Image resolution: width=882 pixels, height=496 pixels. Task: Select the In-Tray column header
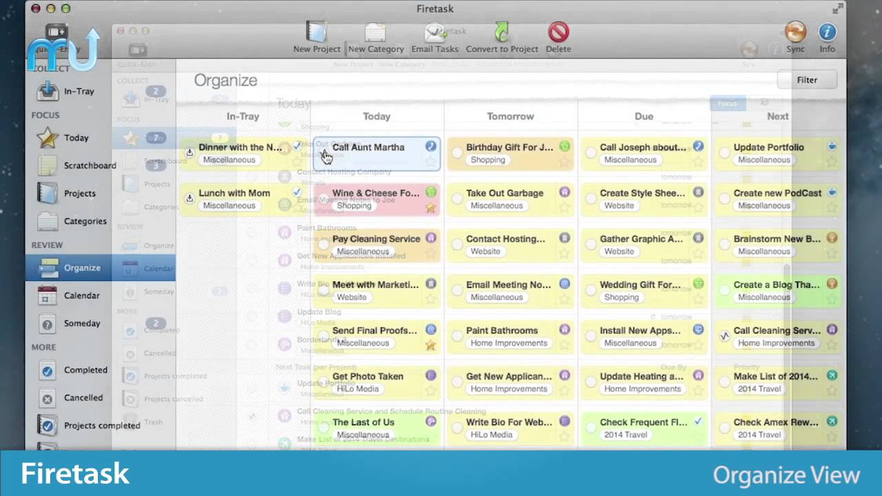tap(243, 116)
